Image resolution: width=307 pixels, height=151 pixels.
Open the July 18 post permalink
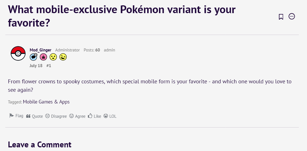36,66
